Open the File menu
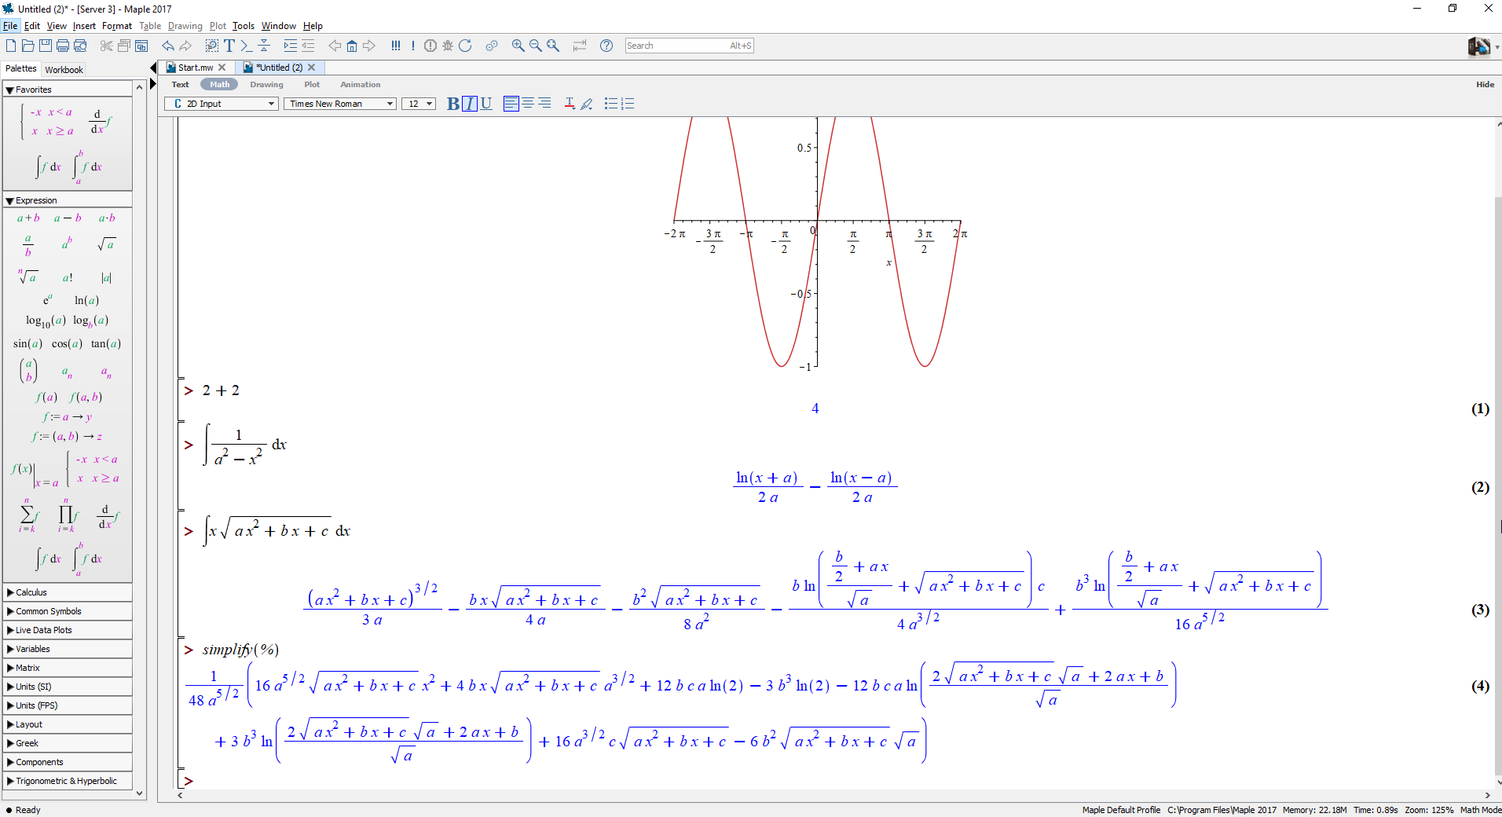This screenshot has width=1502, height=817. coord(10,26)
